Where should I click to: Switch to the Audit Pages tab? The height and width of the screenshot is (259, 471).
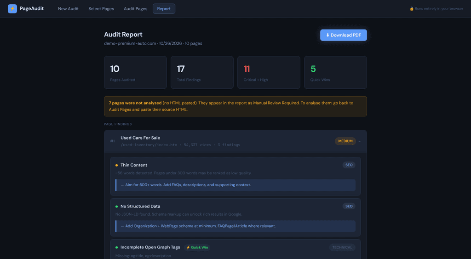[x=136, y=9]
